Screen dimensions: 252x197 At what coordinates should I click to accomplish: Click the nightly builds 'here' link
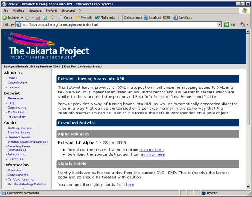pos(130,185)
